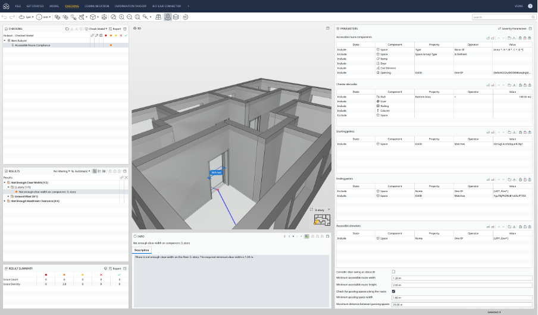Viewport: 538px width, 315px height.
Task: Click the zoom out magnifier icon
Action: [130, 17]
